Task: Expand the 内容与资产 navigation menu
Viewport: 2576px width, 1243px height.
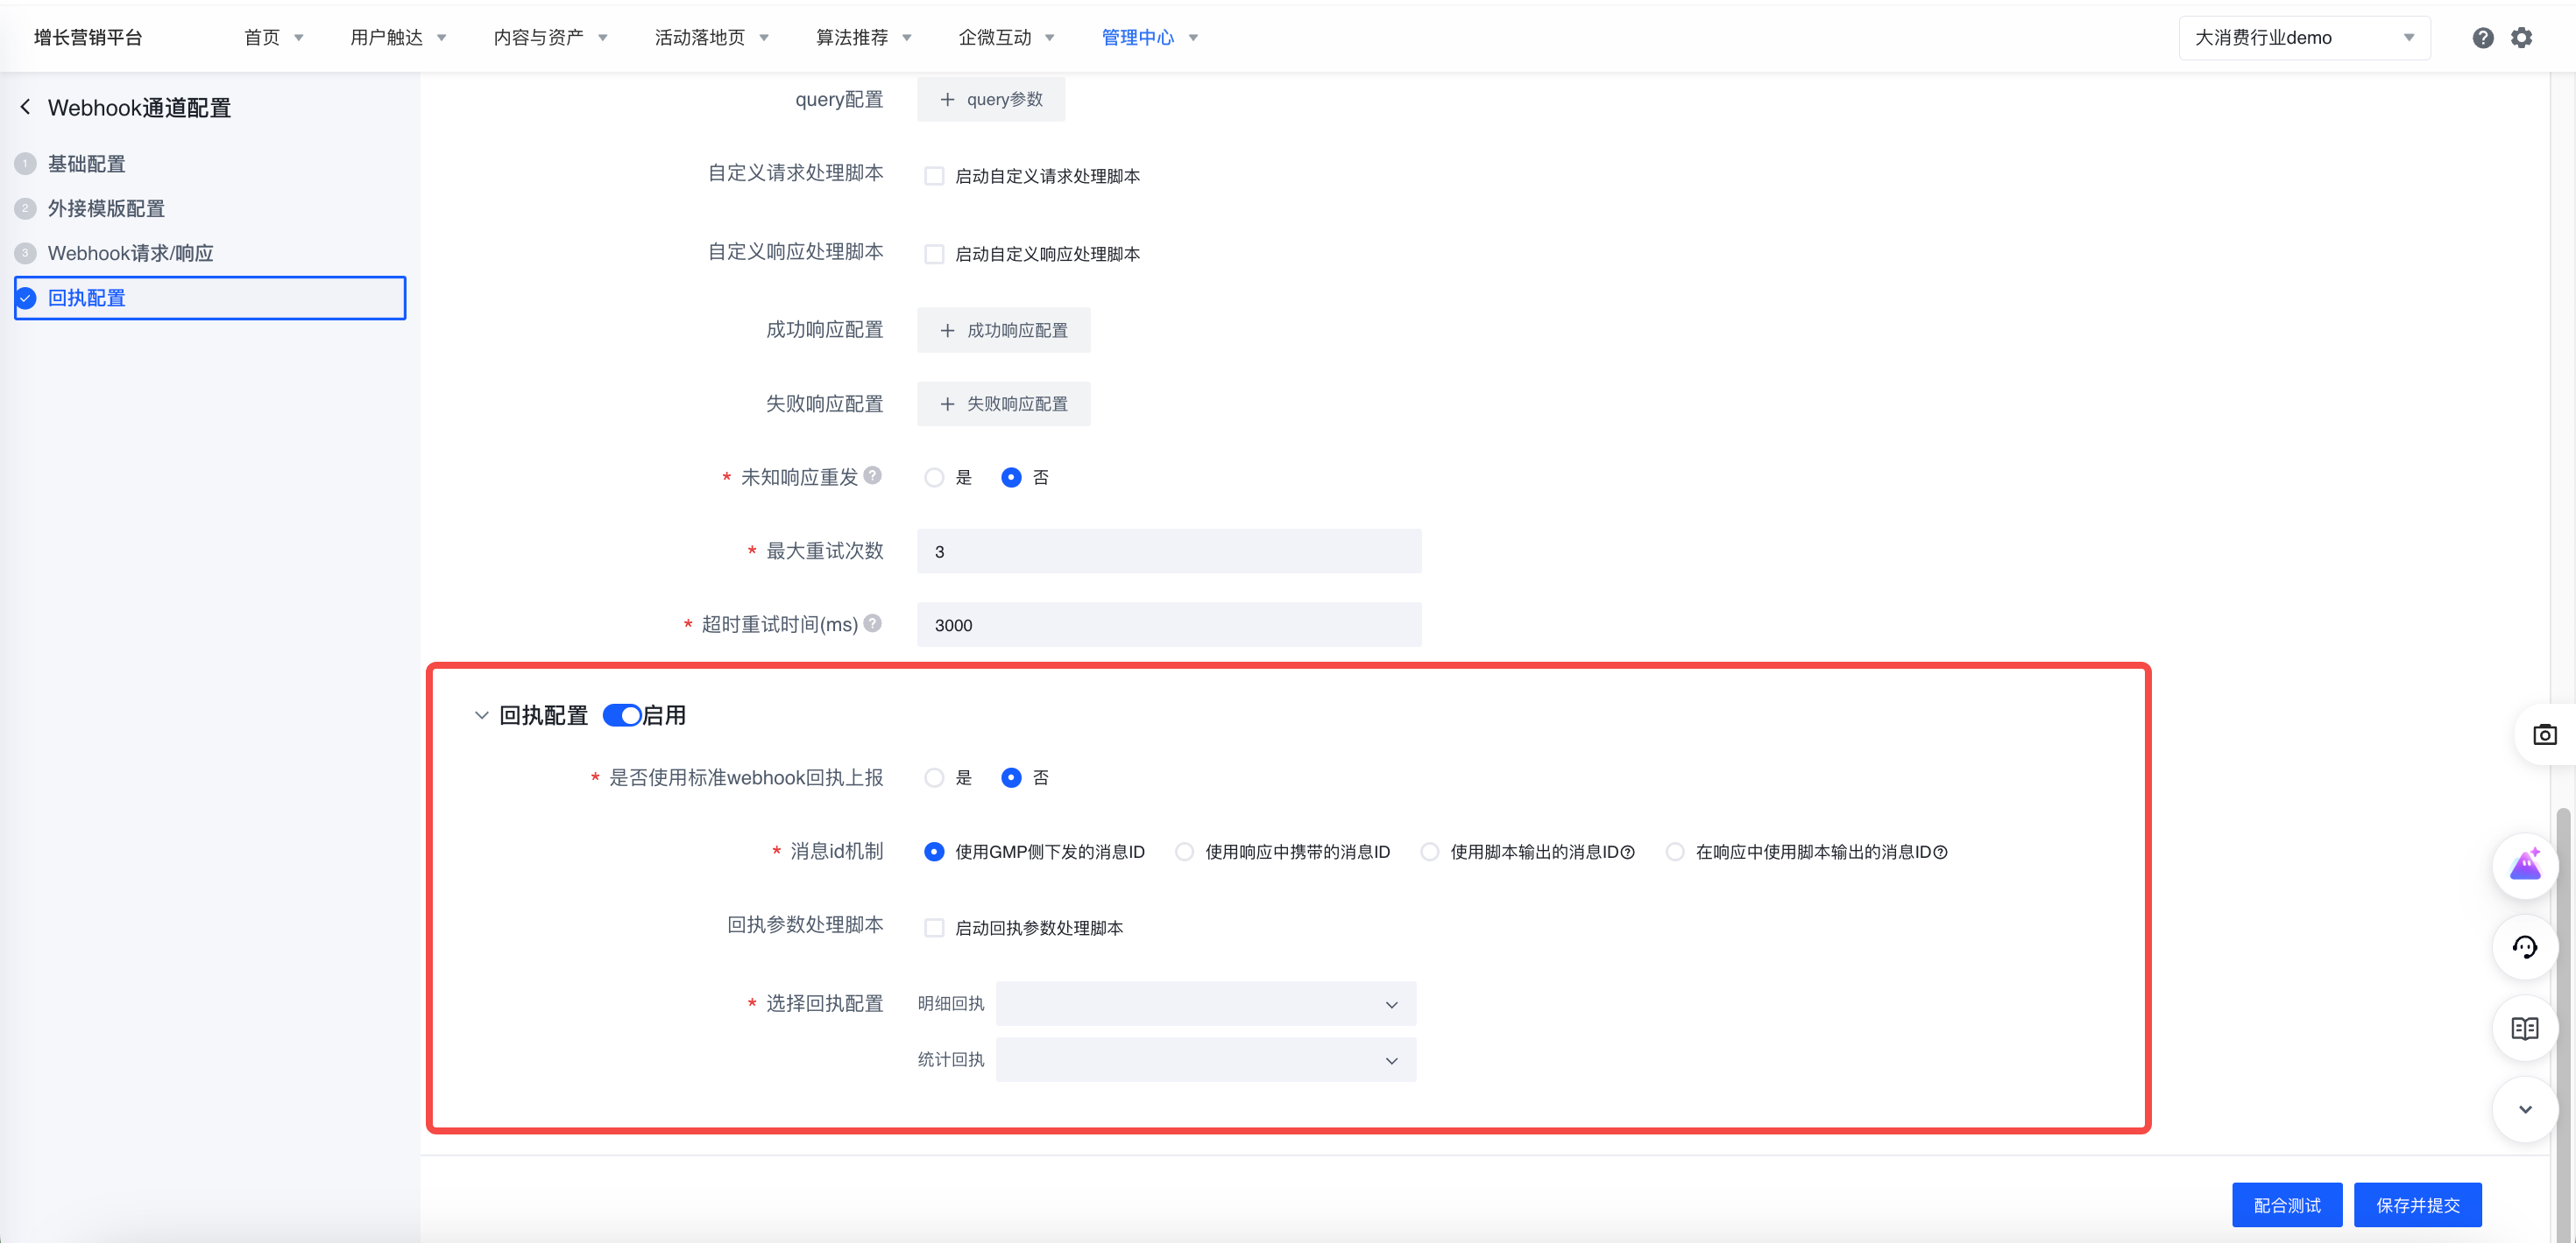Action: [x=550, y=38]
